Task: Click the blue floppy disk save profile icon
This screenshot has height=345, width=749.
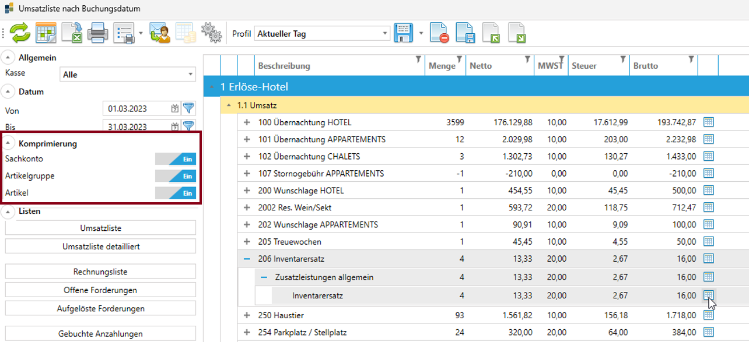Action: tap(404, 33)
